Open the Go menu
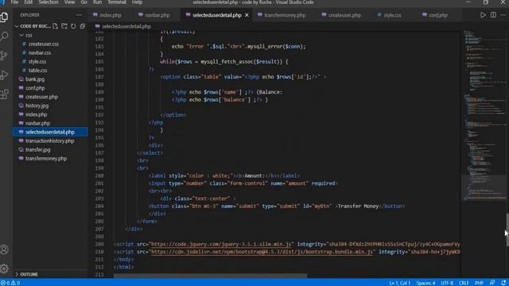 click(x=84, y=2)
